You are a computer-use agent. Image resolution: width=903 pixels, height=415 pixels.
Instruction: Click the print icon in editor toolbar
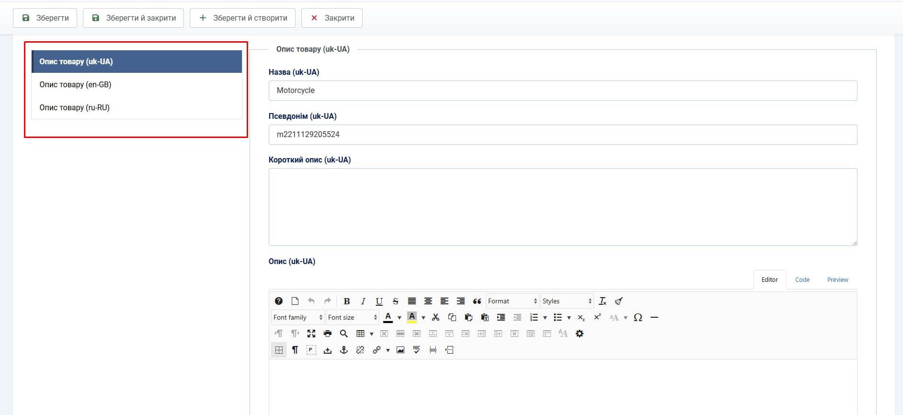tap(328, 334)
